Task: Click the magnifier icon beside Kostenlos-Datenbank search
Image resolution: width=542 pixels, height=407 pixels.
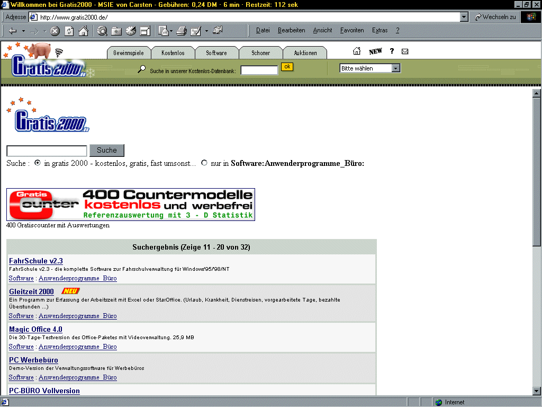Action: (x=141, y=69)
